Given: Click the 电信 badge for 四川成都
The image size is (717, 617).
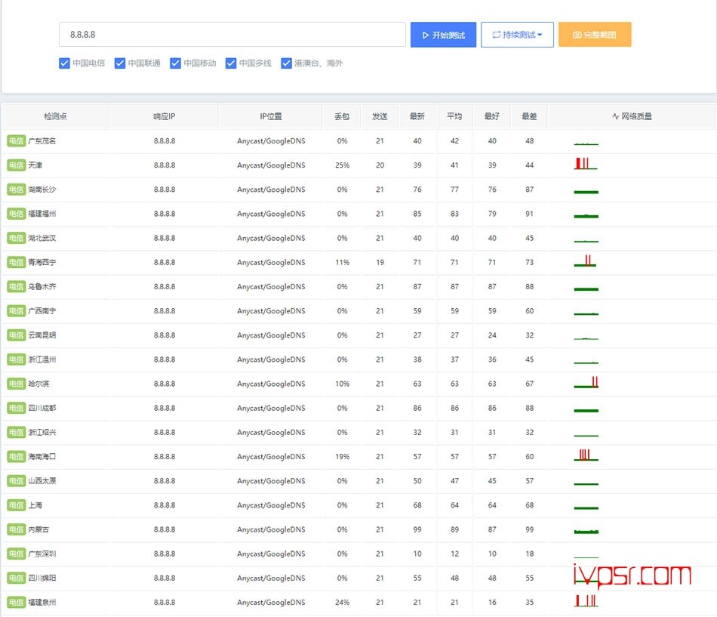Looking at the screenshot, I should (x=16, y=408).
